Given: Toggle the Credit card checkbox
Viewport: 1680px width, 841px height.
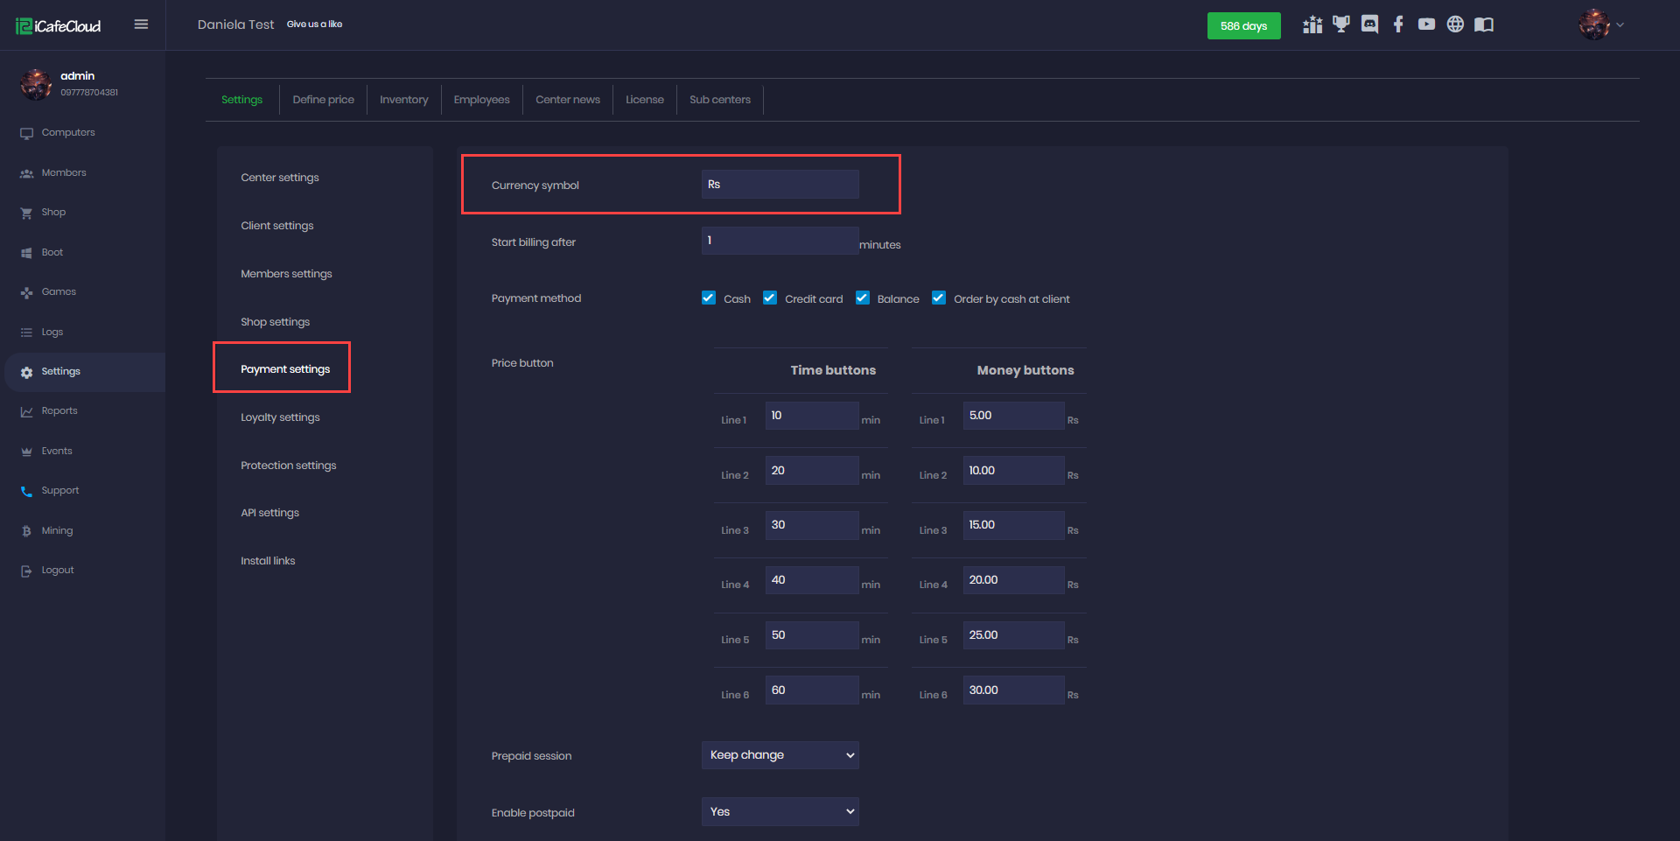Looking at the screenshot, I should coord(770,298).
